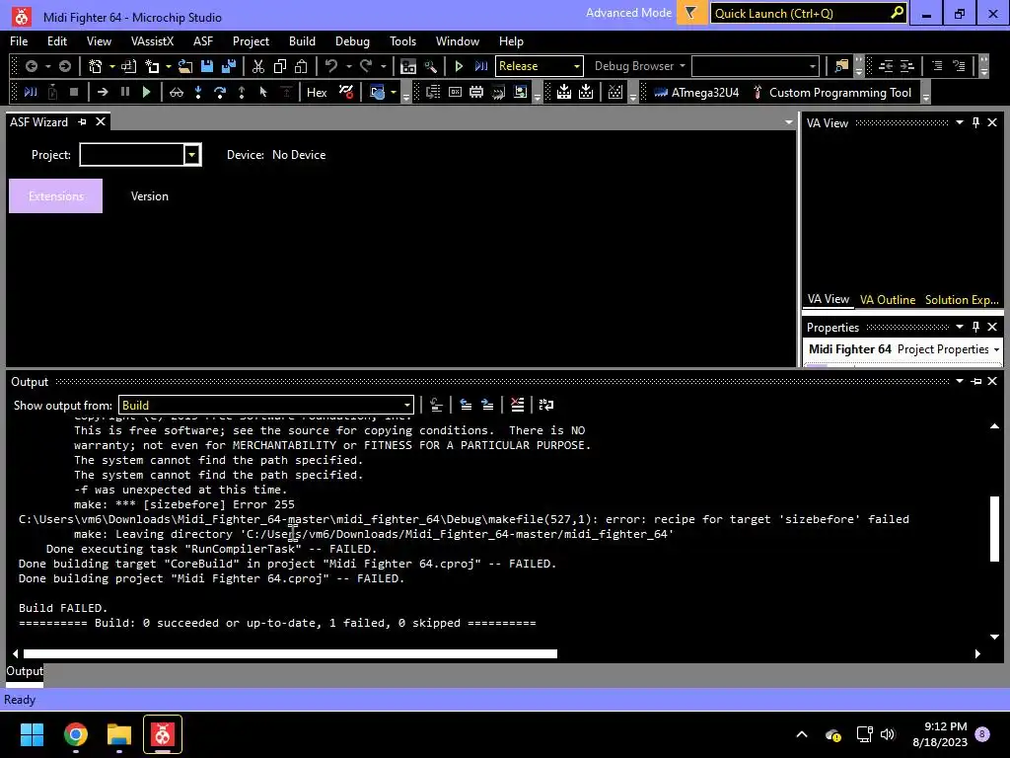Image resolution: width=1010 pixels, height=758 pixels.
Task: Click the Windows Start button
Action: click(x=32, y=734)
